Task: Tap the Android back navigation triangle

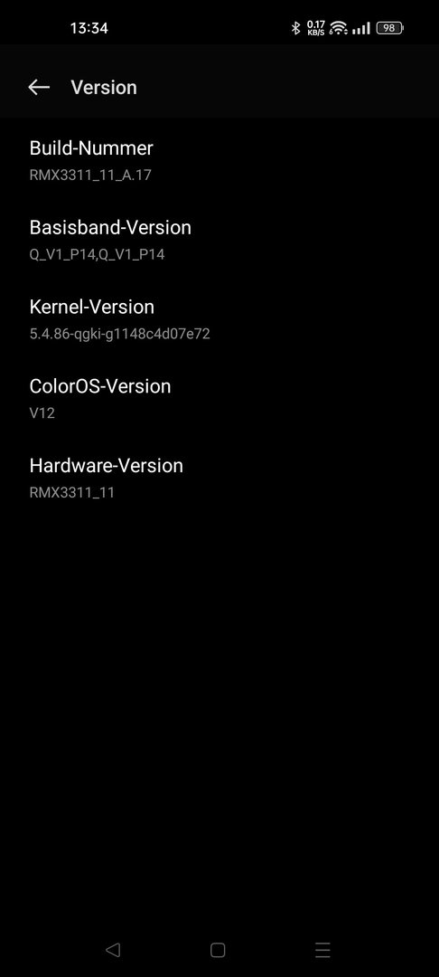Action: coord(113,950)
